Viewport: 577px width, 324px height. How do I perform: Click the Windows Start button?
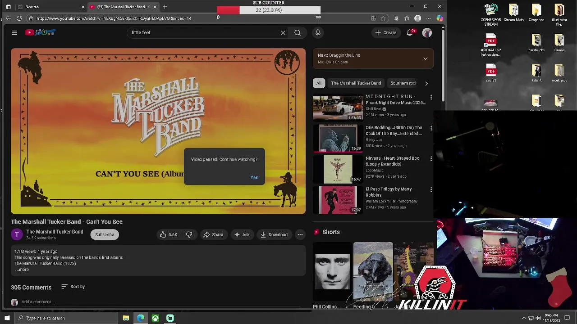pos(7,318)
